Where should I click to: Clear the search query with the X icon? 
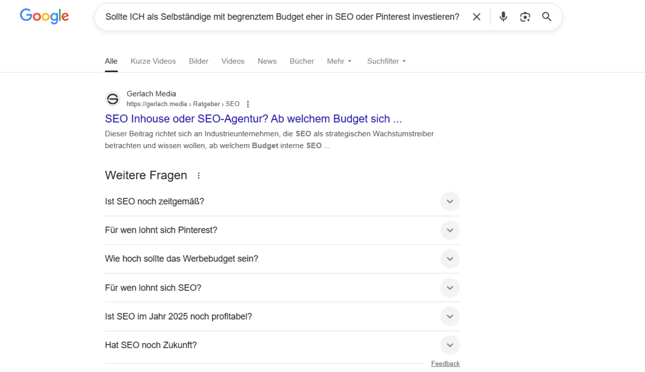coord(476,16)
